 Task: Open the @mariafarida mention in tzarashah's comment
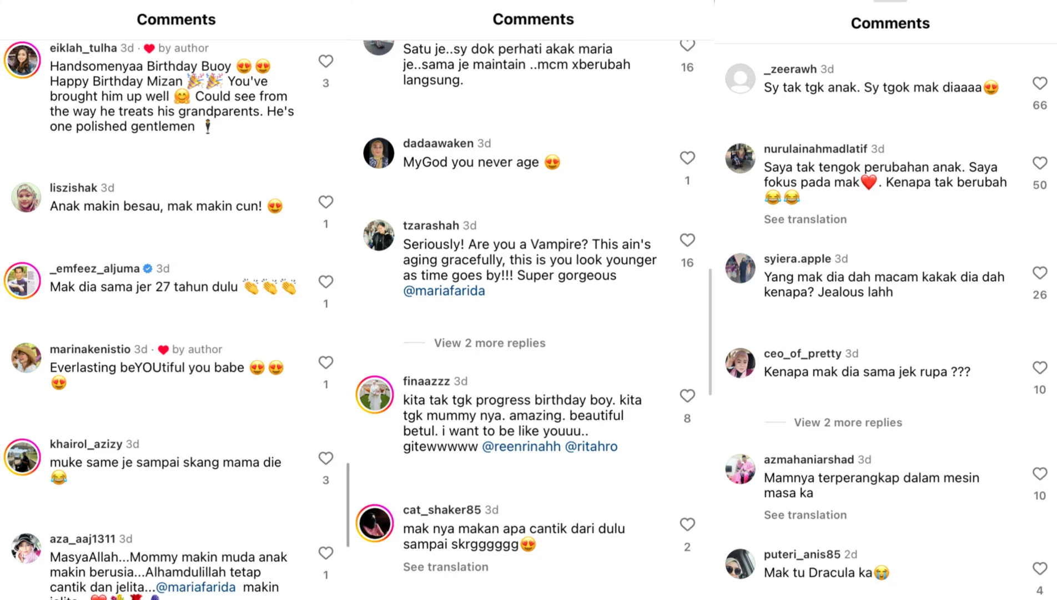(444, 291)
